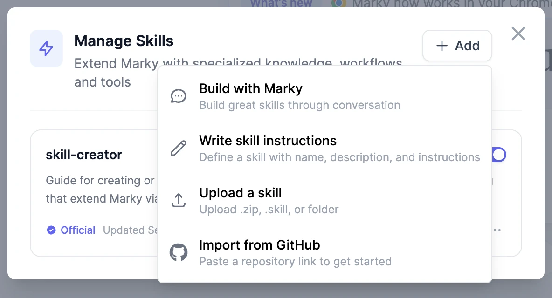
Task: Click 'Upload .zip, .skill, or folder' text
Action: [x=269, y=210]
